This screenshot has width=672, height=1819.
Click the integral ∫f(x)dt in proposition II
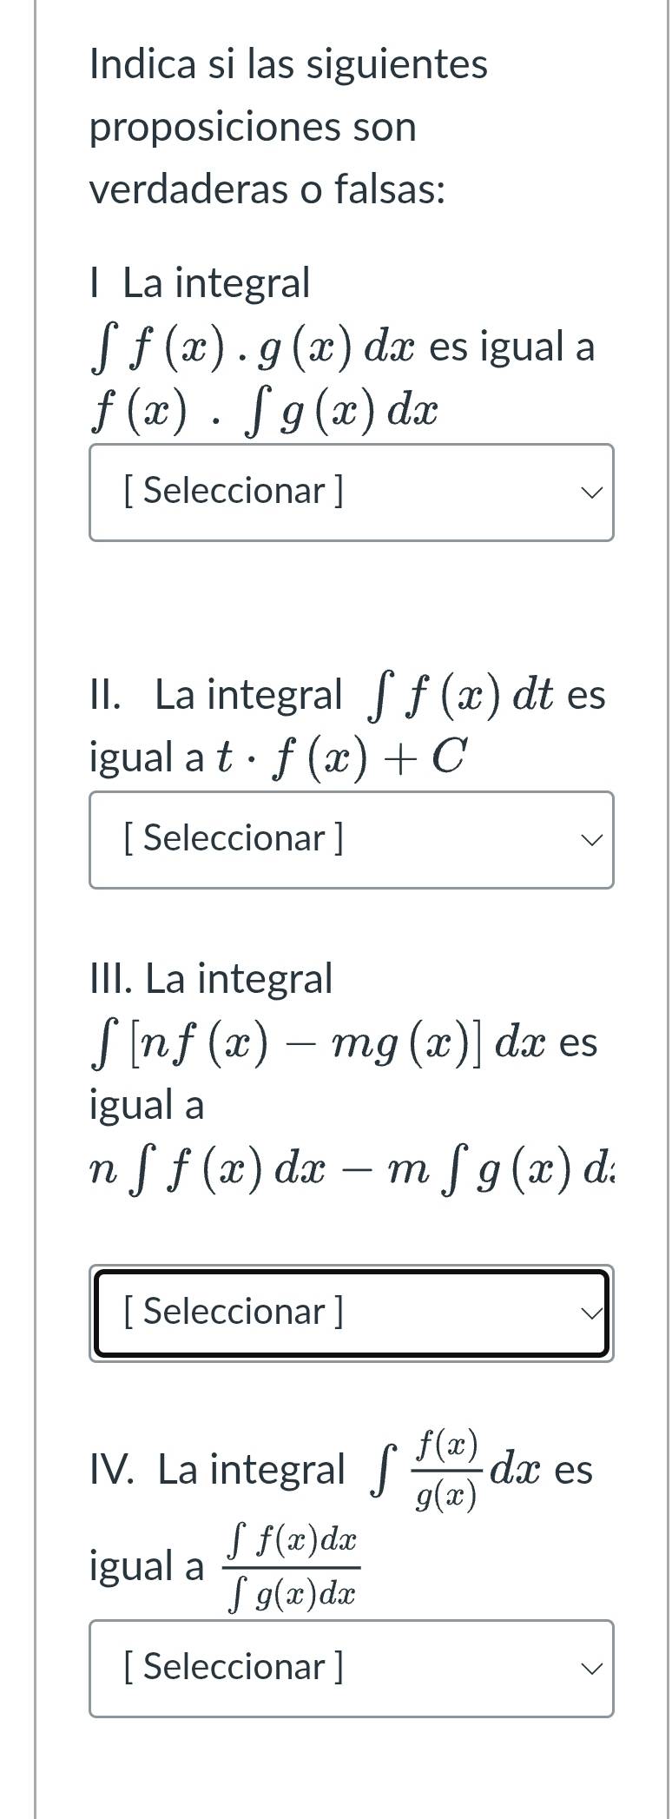[460, 695]
